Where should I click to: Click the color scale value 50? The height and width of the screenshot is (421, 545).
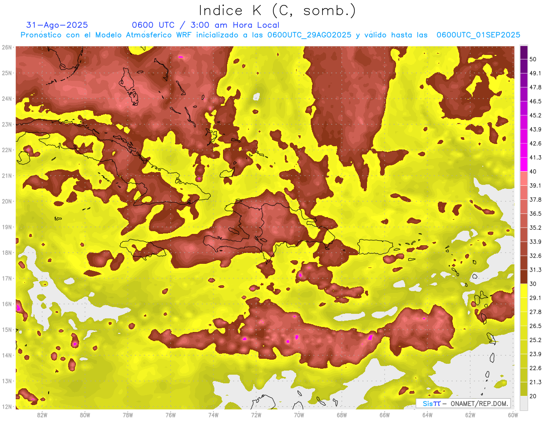click(534, 59)
